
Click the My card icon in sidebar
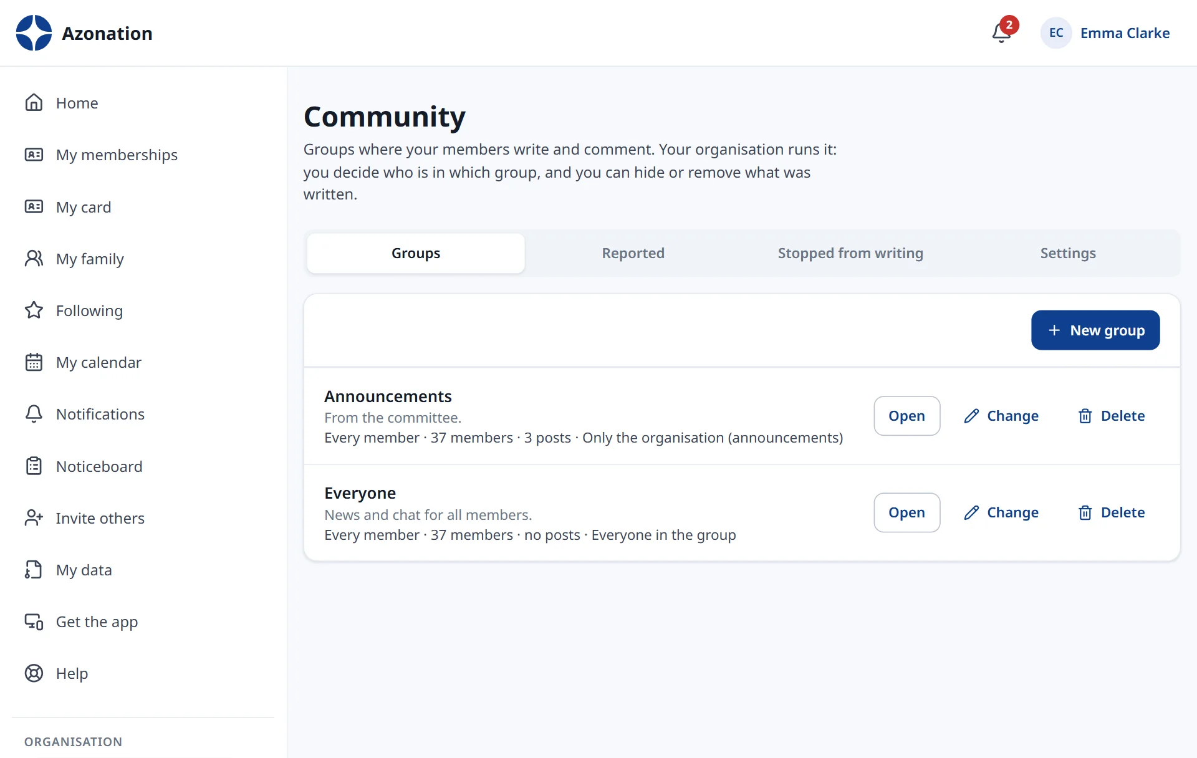click(34, 206)
